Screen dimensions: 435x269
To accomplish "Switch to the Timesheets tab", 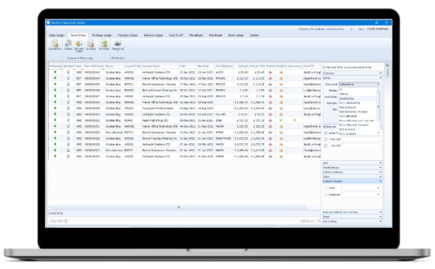I will 196,35.
